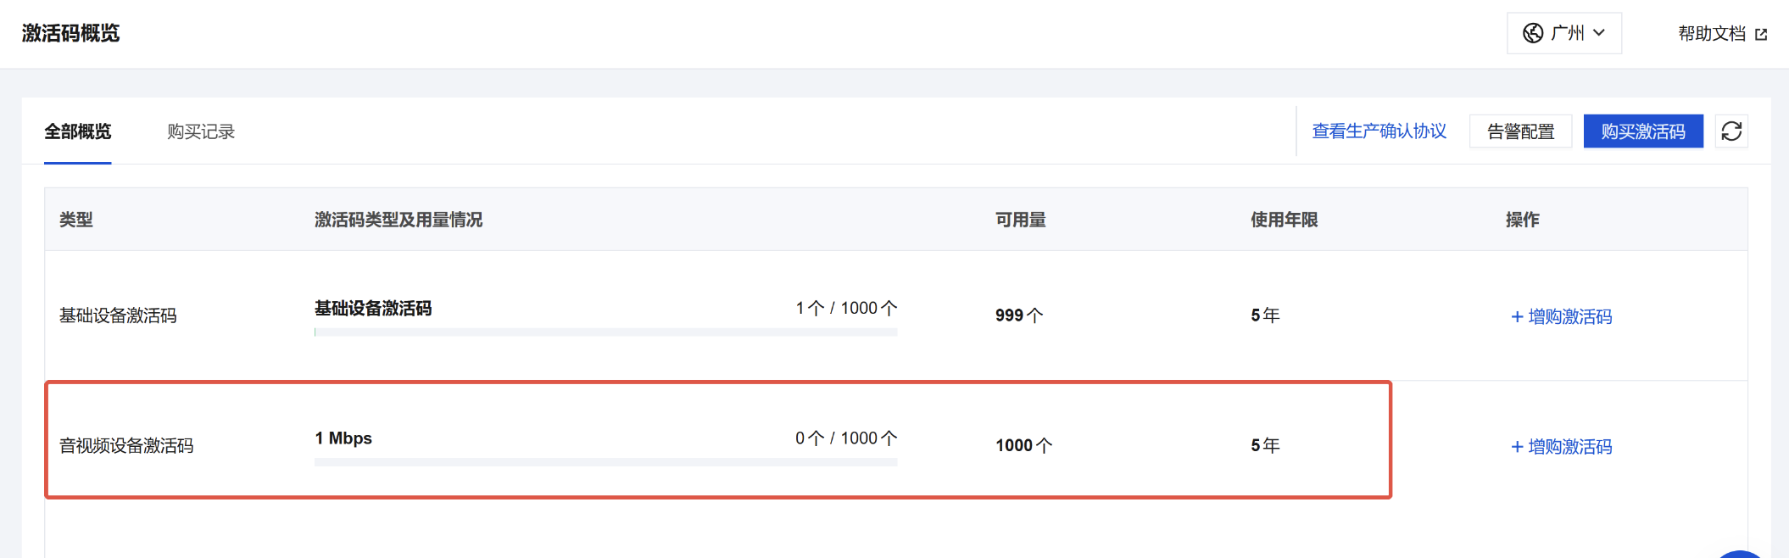1789x558 pixels.
Task: Click the 基础设备激活码 usage progress bar
Action: coord(605,332)
